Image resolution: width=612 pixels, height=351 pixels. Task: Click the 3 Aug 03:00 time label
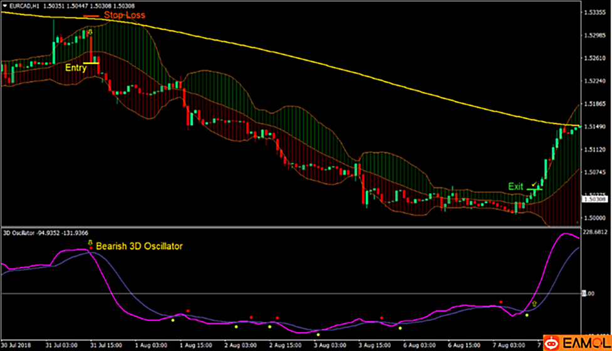[328, 345]
